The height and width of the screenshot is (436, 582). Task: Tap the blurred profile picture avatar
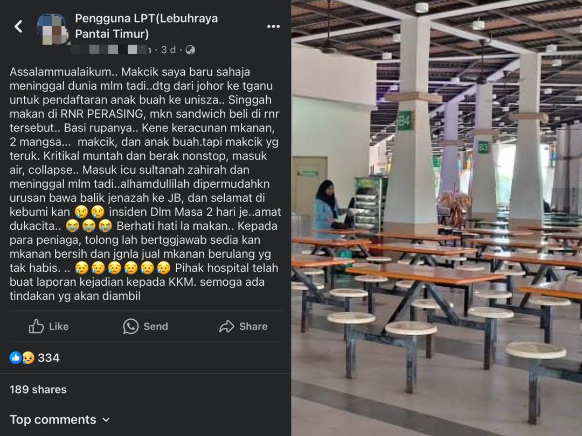(x=53, y=29)
